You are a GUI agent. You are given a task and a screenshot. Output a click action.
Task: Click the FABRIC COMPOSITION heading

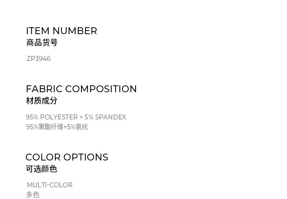(81, 89)
